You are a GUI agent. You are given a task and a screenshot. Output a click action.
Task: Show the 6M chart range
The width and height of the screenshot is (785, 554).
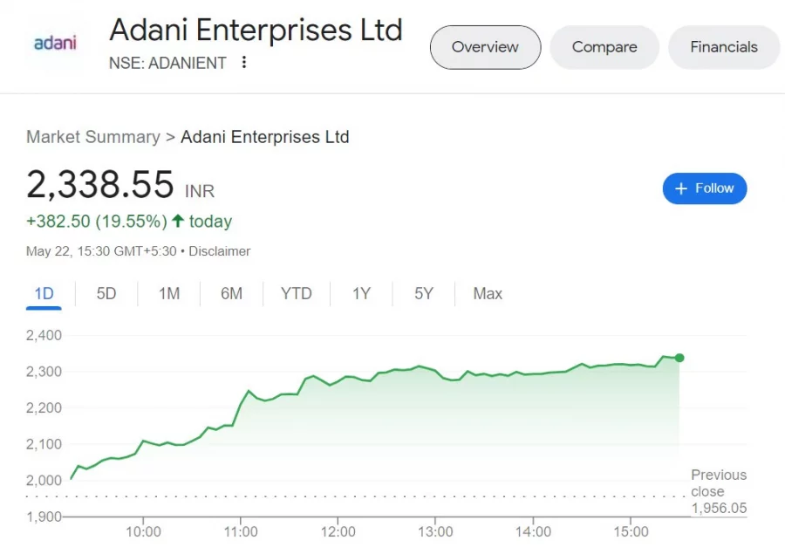(x=231, y=293)
